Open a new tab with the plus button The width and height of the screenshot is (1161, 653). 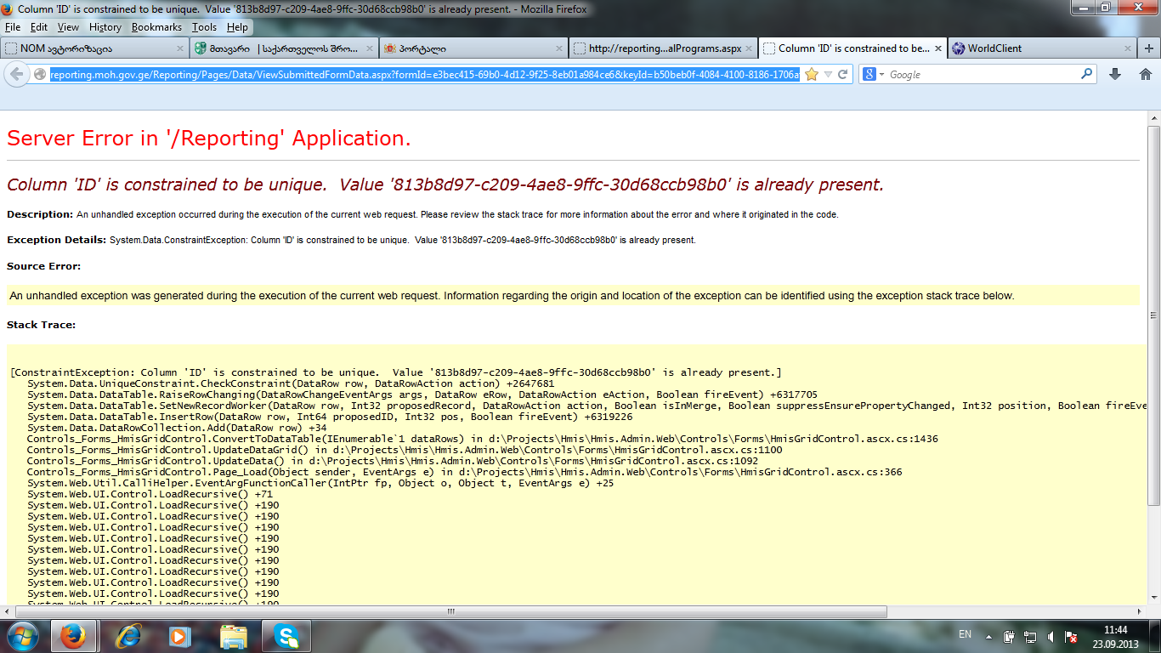1149,48
